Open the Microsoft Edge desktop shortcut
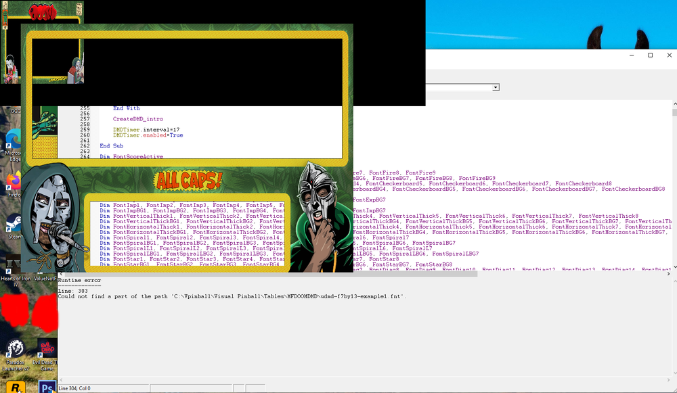677x393 pixels. click(13, 145)
